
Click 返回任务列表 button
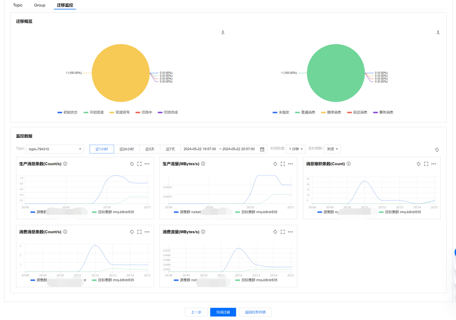[x=255, y=312]
